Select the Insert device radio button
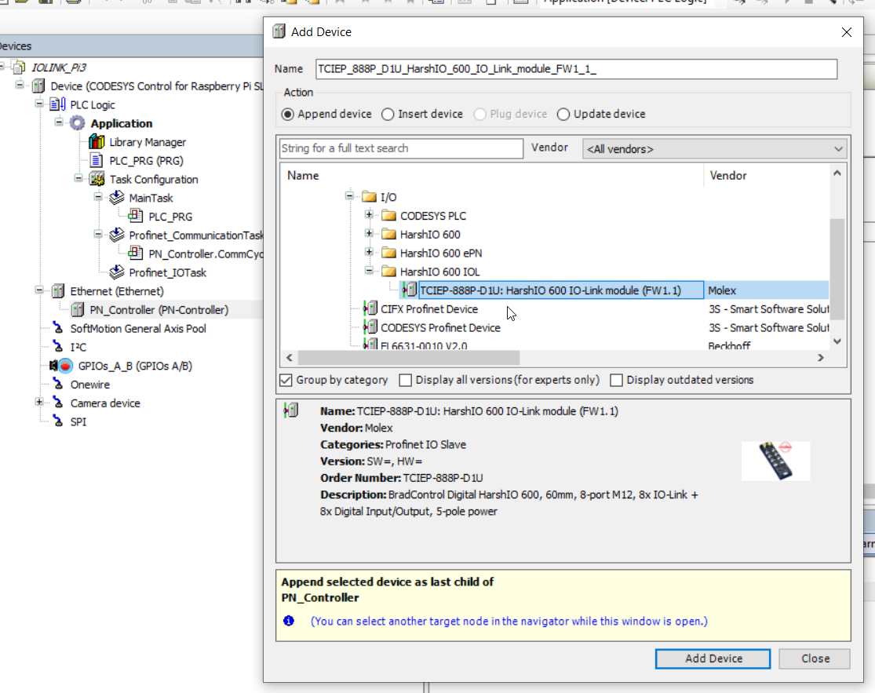This screenshot has height=693, width=875. 388,114
